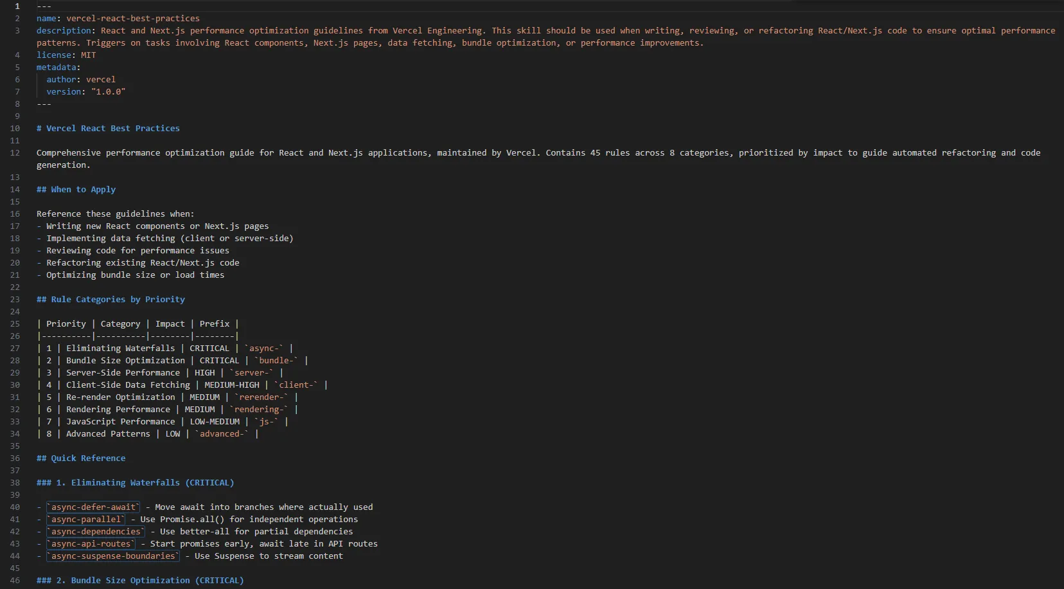The height and width of the screenshot is (589, 1064).
Task: Place cursor on 'Quick Reference' heading
Action: pos(88,458)
